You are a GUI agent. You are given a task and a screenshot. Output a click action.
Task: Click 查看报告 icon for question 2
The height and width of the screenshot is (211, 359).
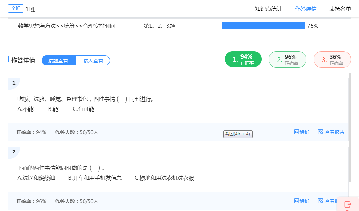tap(321, 201)
